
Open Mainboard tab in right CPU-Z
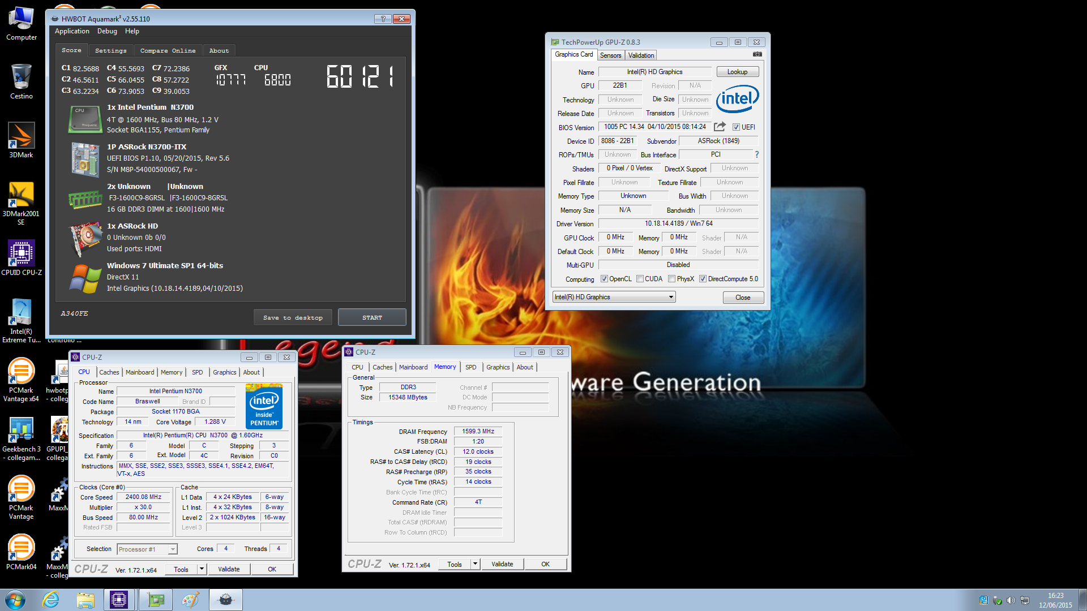pyautogui.click(x=413, y=367)
